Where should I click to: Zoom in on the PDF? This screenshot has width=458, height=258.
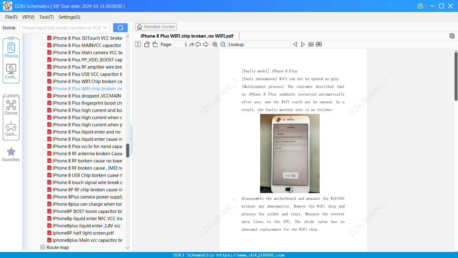(x=215, y=45)
